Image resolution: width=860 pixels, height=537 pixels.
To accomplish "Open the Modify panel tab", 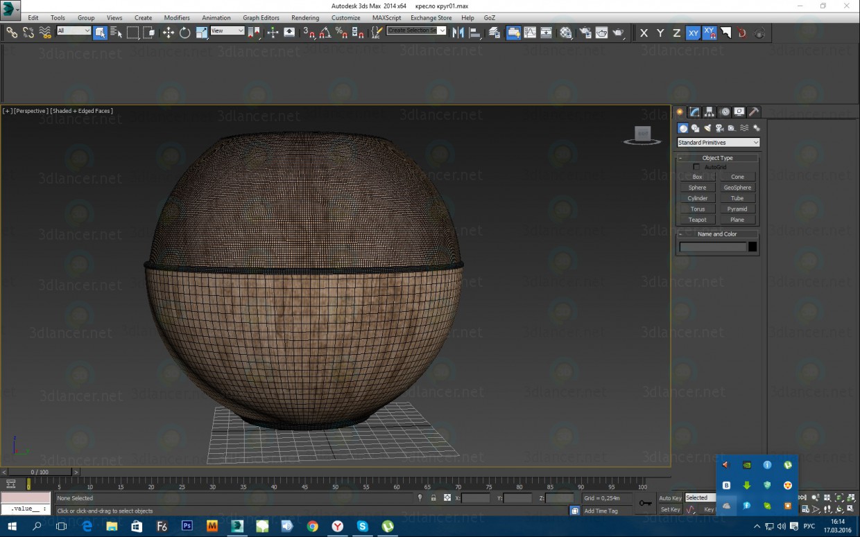I will click(695, 112).
